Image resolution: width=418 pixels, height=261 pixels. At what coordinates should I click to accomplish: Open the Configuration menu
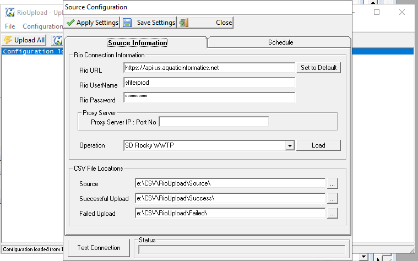tap(42, 26)
